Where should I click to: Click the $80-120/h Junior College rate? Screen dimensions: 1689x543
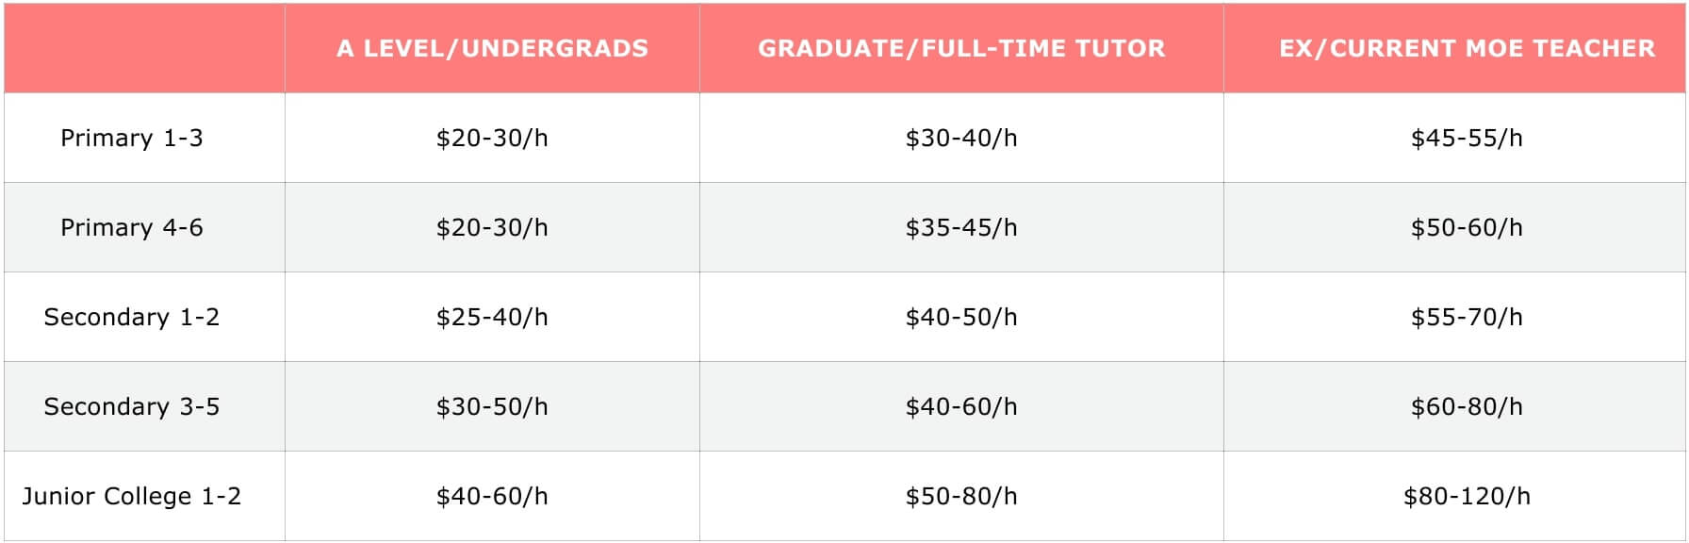coord(1467,496)
